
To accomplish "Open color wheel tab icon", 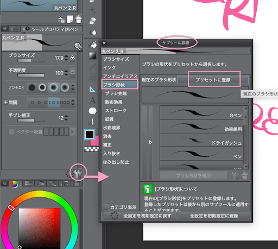I will 14,184.
